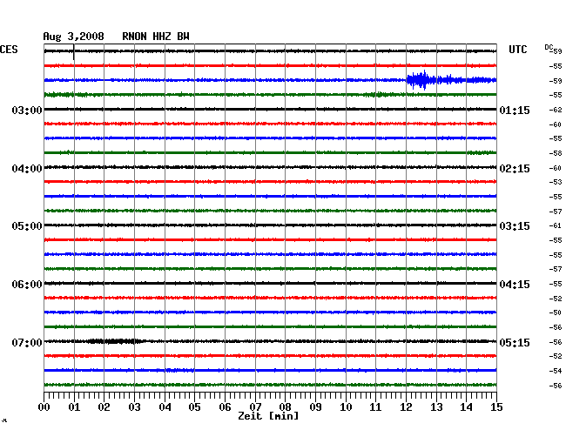566x430 pixels.
Task: Click the DC value -54
Action: (556, 371)
